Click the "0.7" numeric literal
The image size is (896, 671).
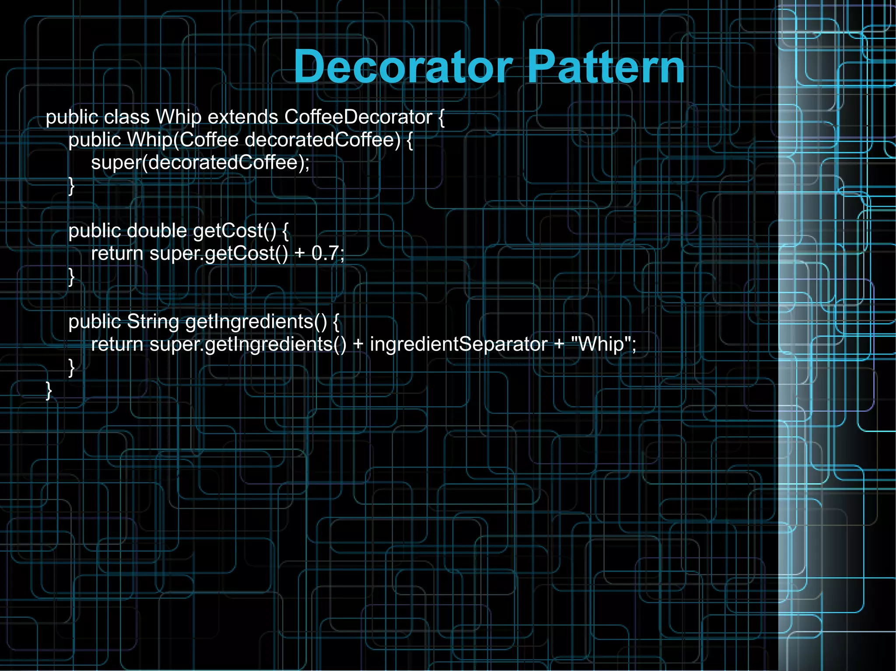click(325, 254)
